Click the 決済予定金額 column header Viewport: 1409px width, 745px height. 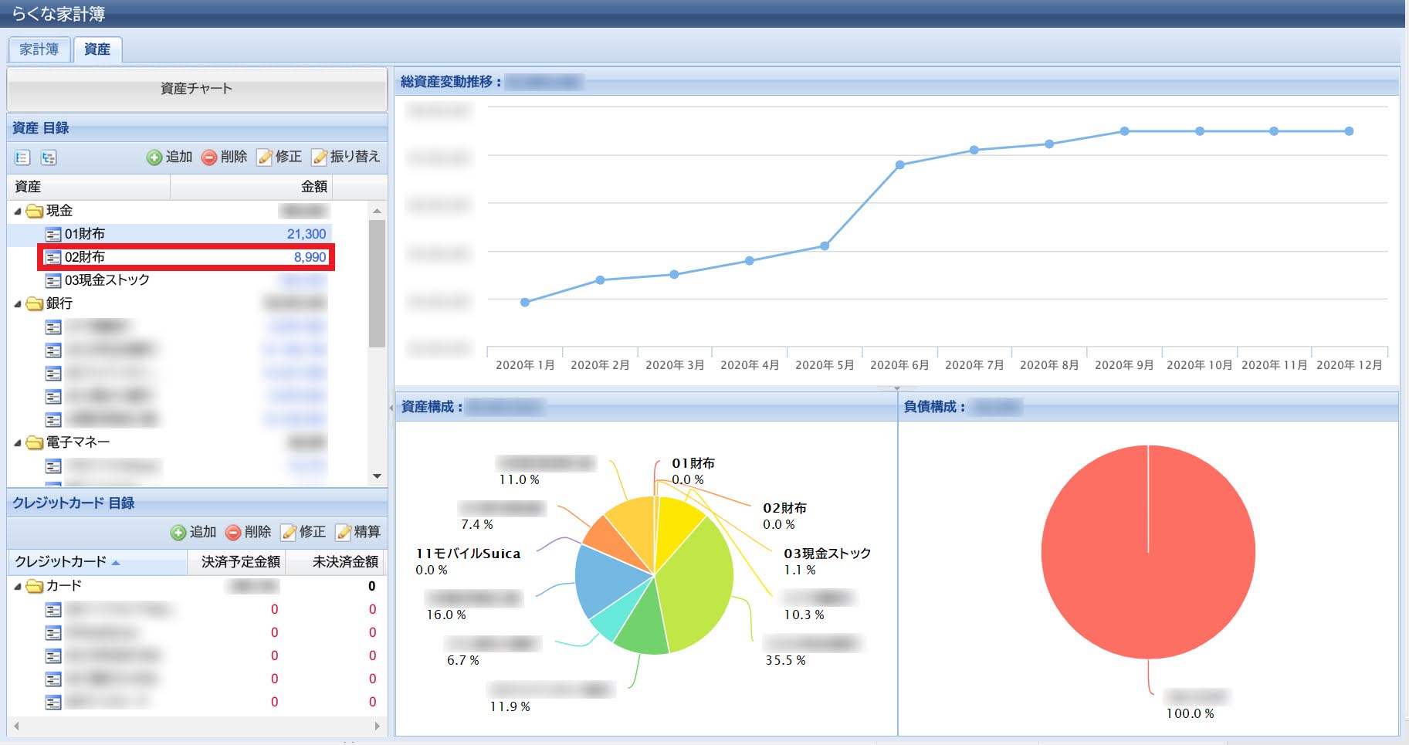point(236,562)
